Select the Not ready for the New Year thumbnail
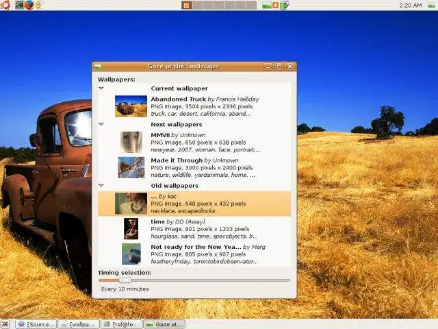 (x=131, y=254)
